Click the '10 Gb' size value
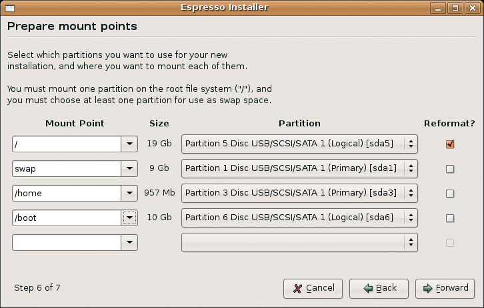 tap(159, 218)
